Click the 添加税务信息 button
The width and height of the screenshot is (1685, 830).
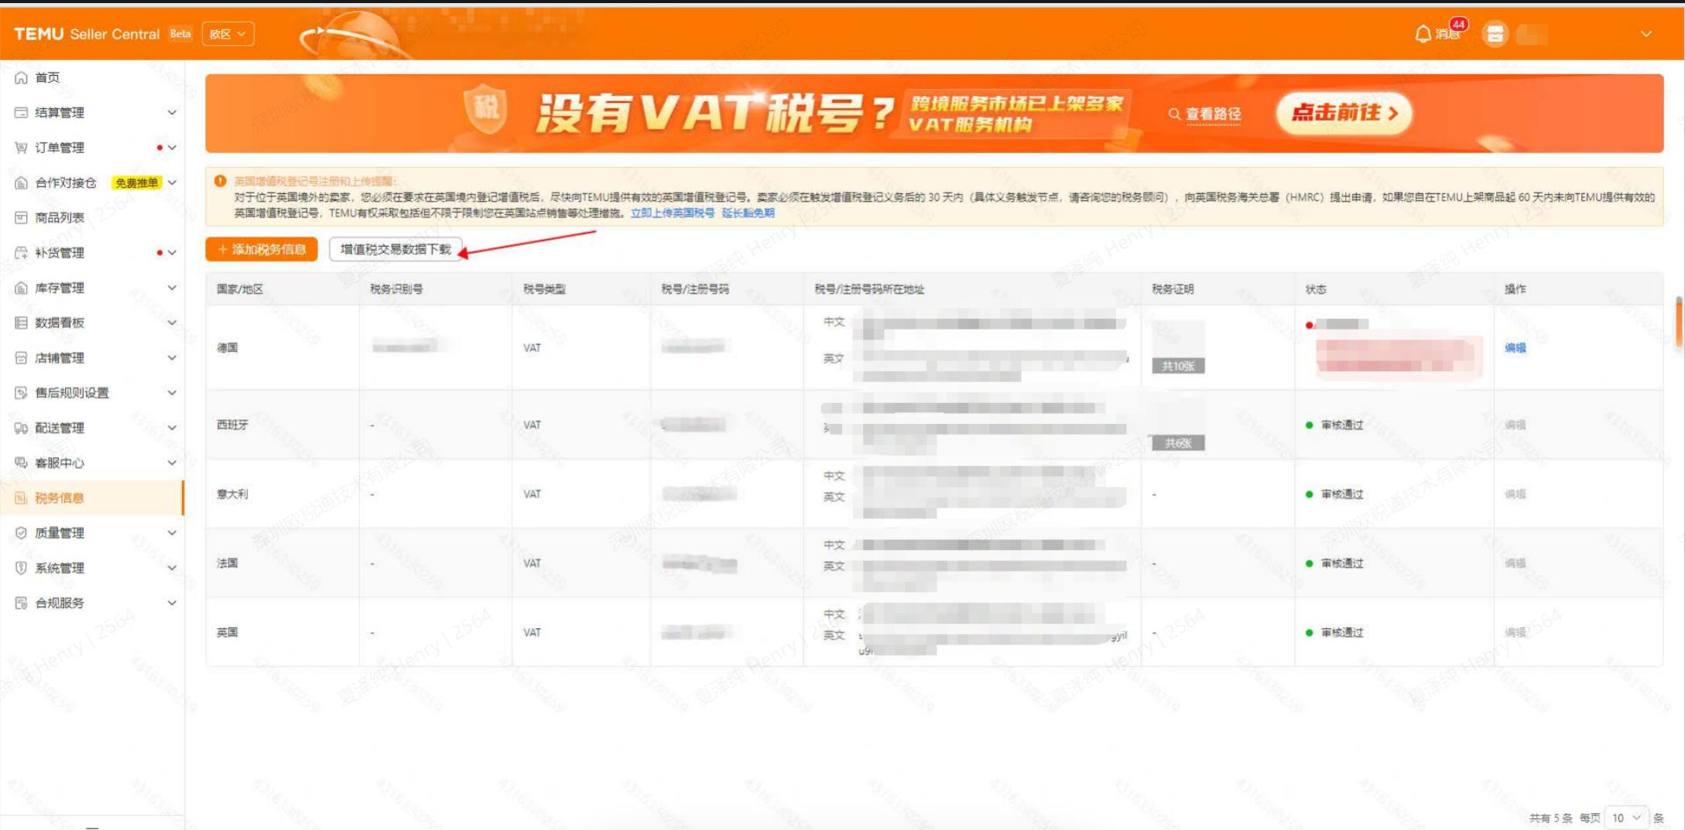click(262, 250)
